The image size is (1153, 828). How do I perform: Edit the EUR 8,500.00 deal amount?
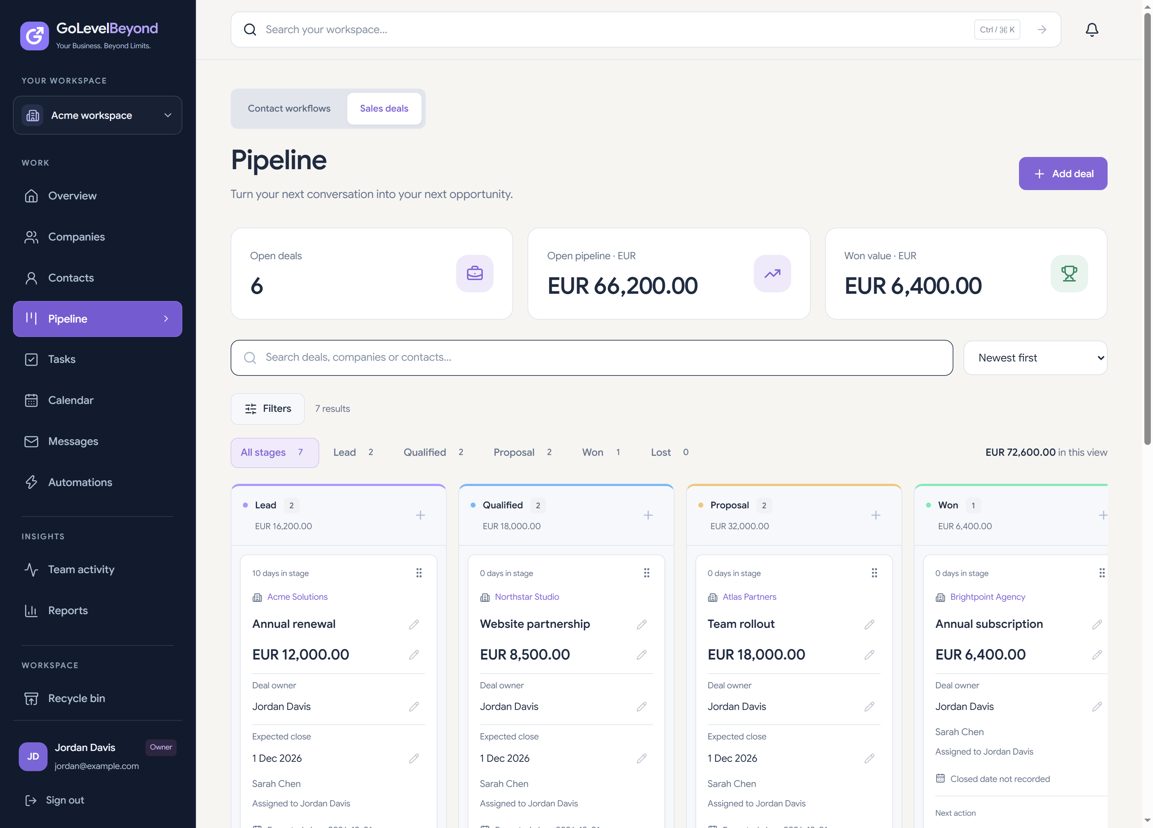click(x=642, y=655)
